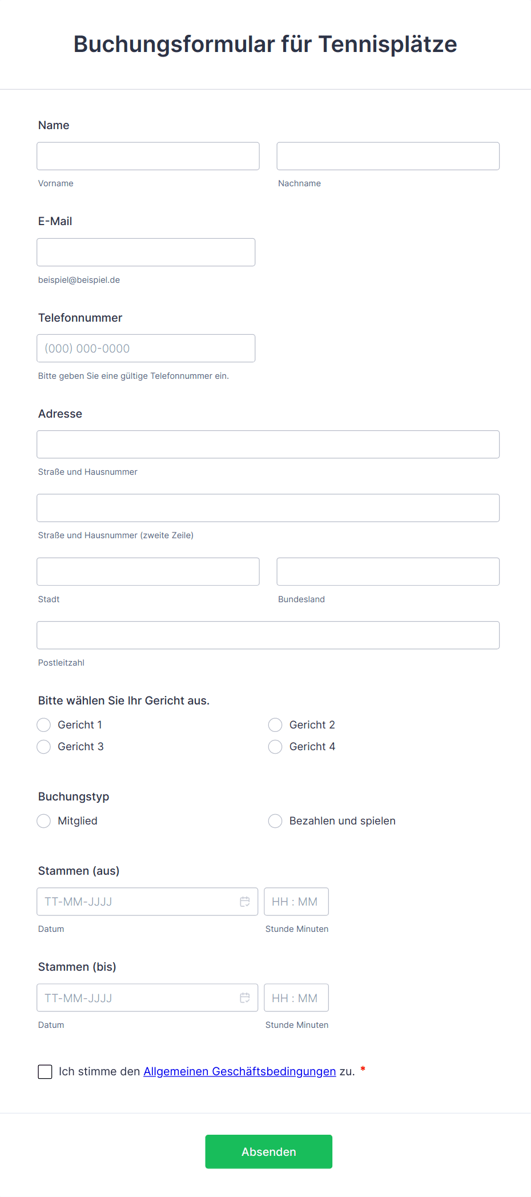Click the E-Mail input box
The width and height of the screenshot is (531, 1197).
coord(146,252)
